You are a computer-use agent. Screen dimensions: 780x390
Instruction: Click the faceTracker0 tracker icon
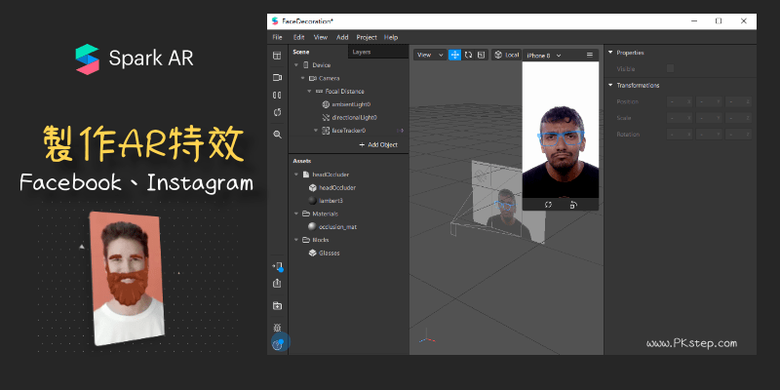pos(326,131)
